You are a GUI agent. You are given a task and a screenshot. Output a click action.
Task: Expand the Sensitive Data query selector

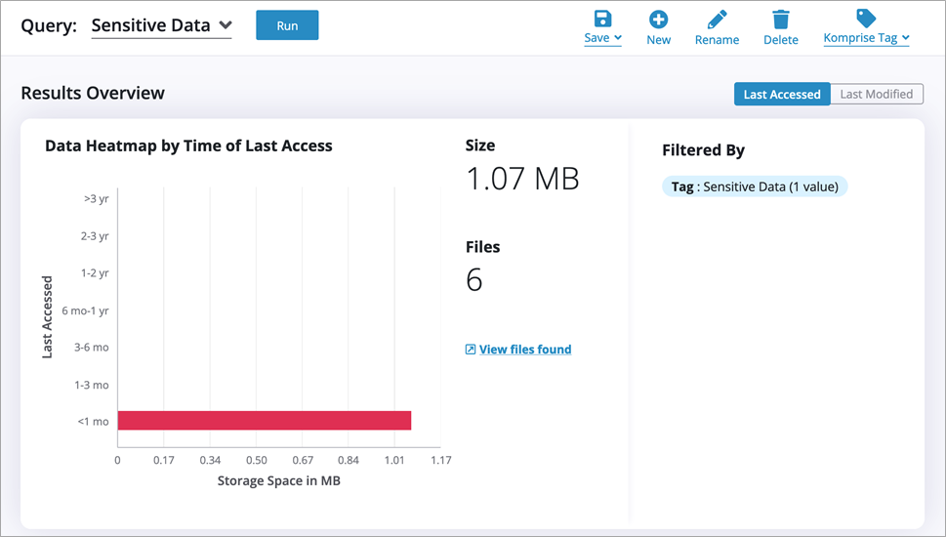point(161,25)
